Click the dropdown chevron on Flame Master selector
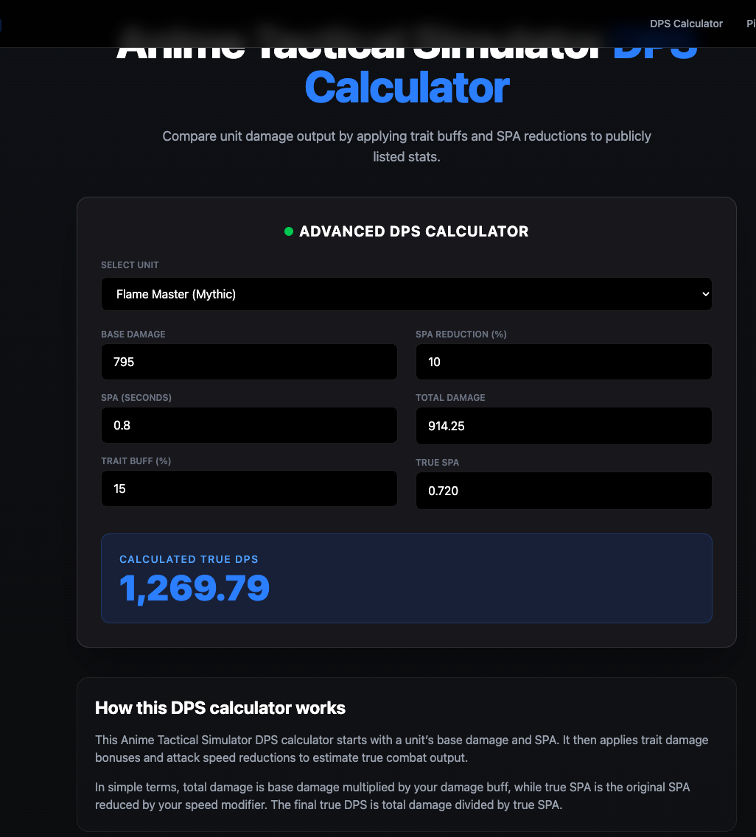 [x=703, y=294]
